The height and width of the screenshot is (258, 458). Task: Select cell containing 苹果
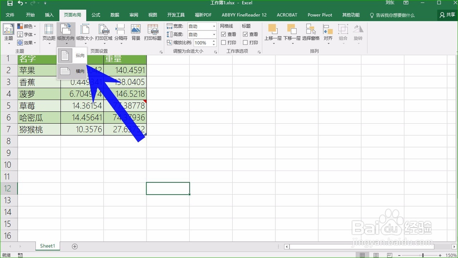click(39, 71)
